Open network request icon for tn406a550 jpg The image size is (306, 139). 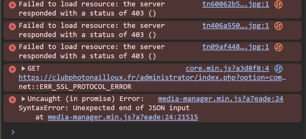pos(278,26)
